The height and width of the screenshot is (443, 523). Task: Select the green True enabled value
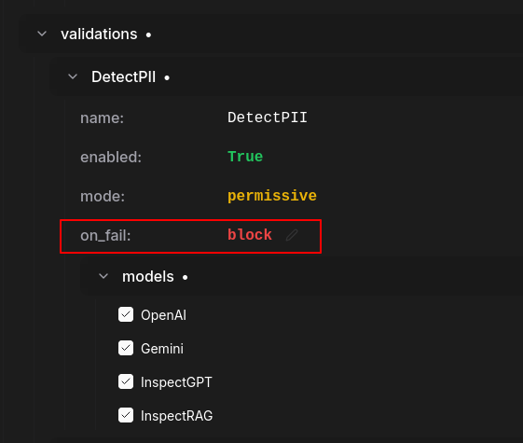point(245,157)
